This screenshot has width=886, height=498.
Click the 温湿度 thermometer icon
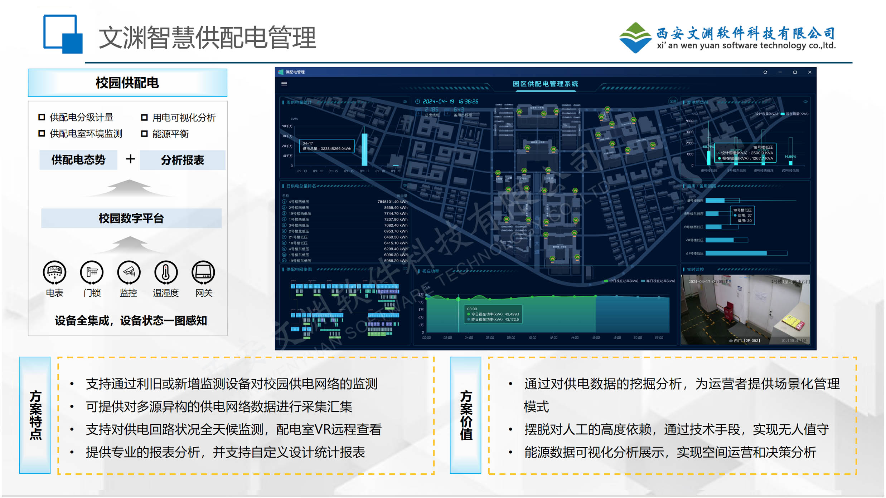pos(166,272)
